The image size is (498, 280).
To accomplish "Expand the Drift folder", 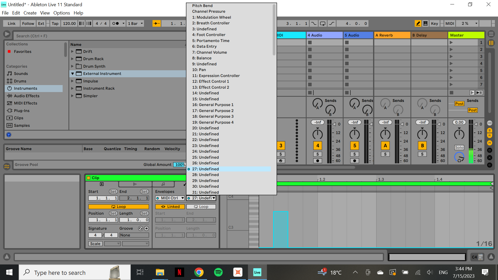I will tap(72, 52).
